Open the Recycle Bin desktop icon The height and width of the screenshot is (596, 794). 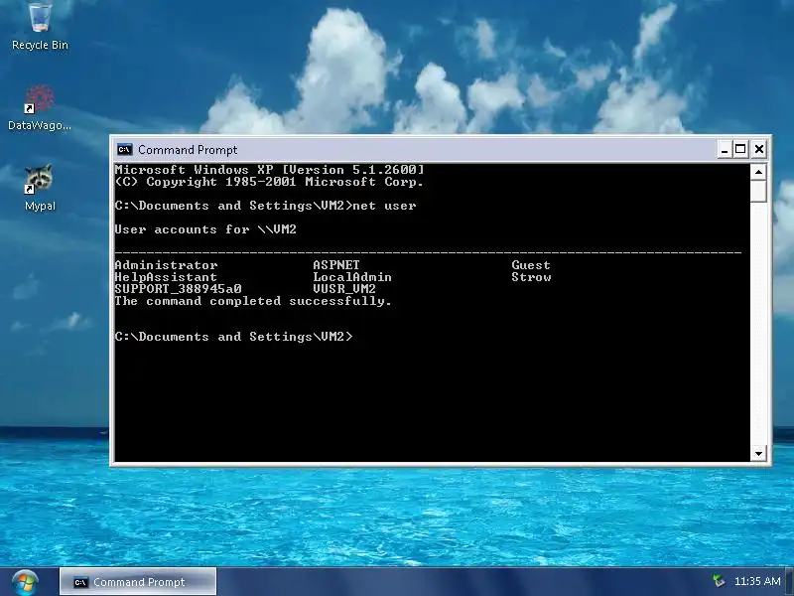coord(40,26)
